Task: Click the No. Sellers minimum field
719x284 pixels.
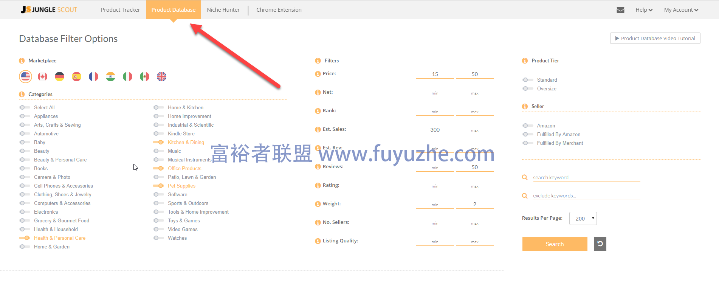Action: (x=435, y=223)
